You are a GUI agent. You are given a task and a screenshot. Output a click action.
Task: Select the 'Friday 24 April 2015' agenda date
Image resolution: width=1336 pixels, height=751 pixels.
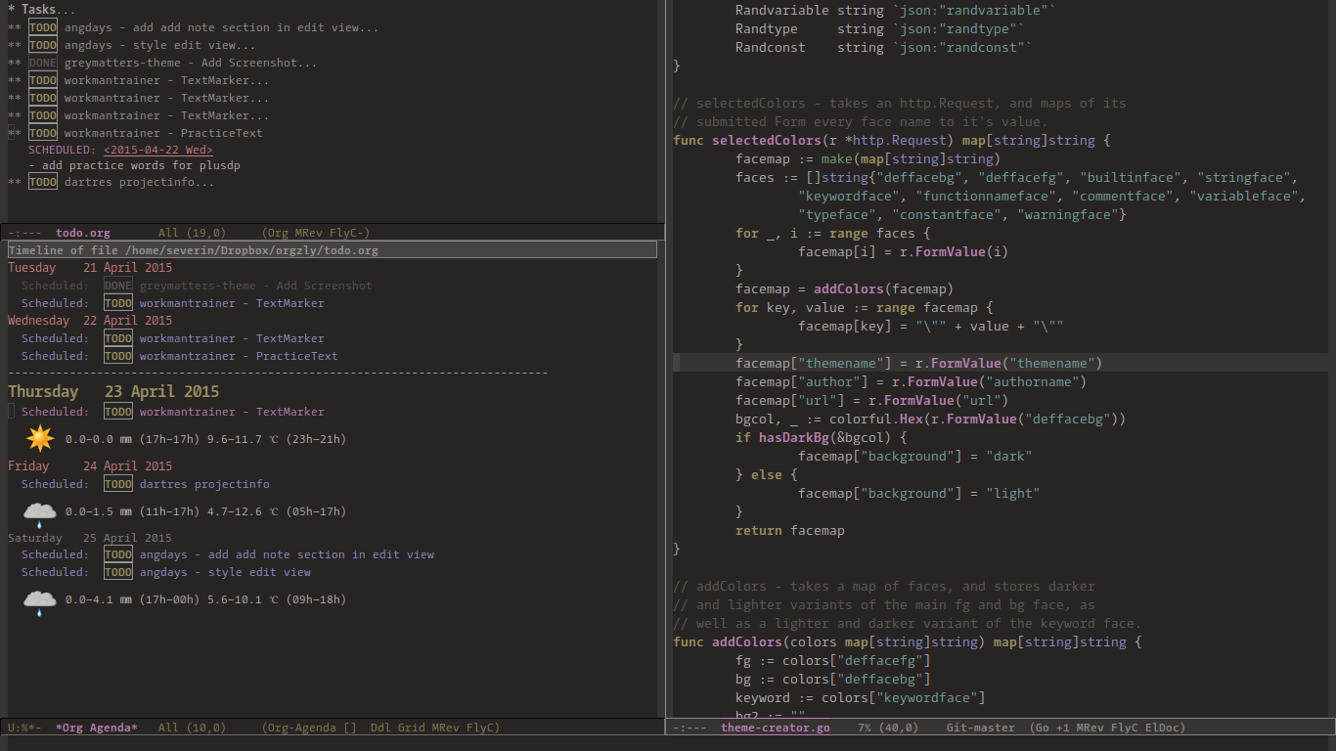coord(90,466)
